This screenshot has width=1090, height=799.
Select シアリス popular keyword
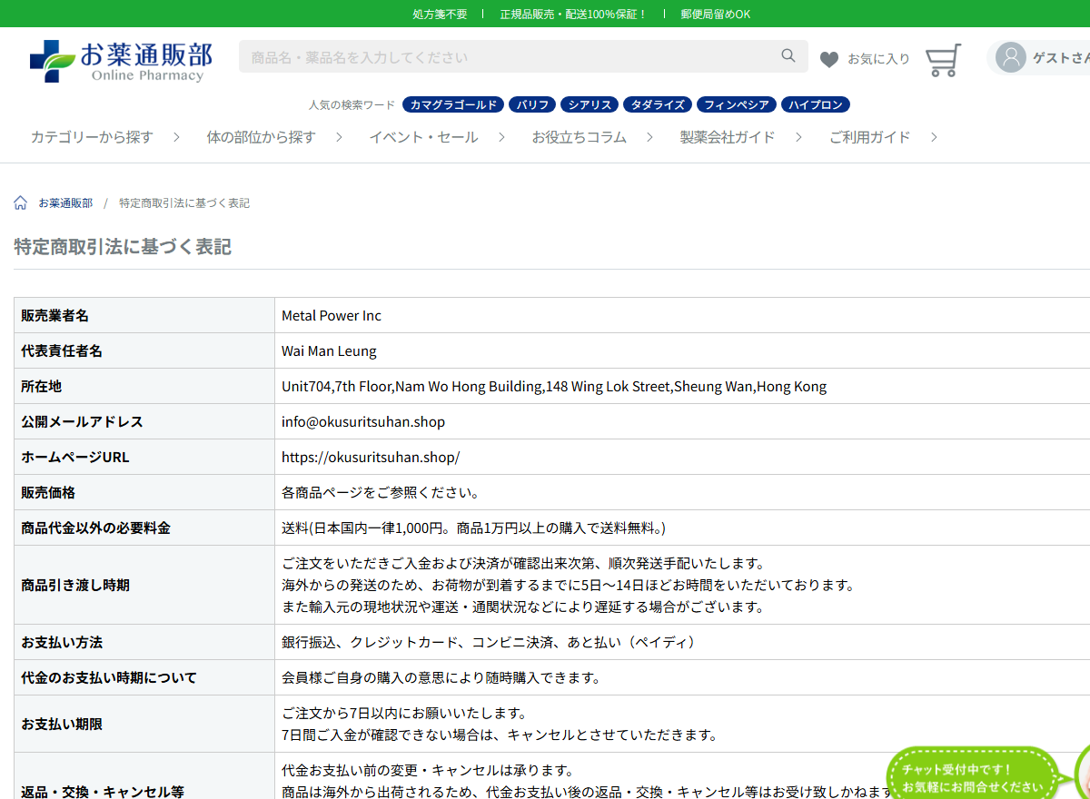(590, 104)
